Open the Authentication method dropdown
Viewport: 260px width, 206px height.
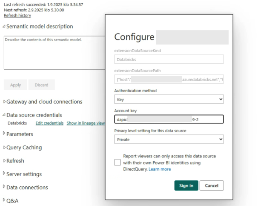(169, 99)
